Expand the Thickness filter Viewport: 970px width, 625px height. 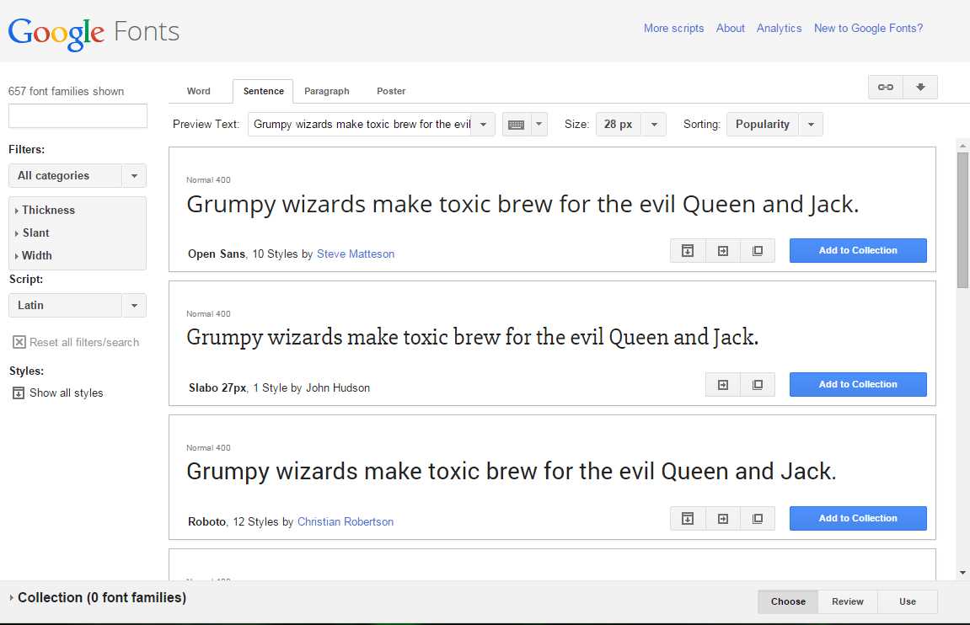coord(46,210)
